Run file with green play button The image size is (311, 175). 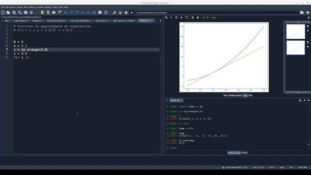pos(37,13)
